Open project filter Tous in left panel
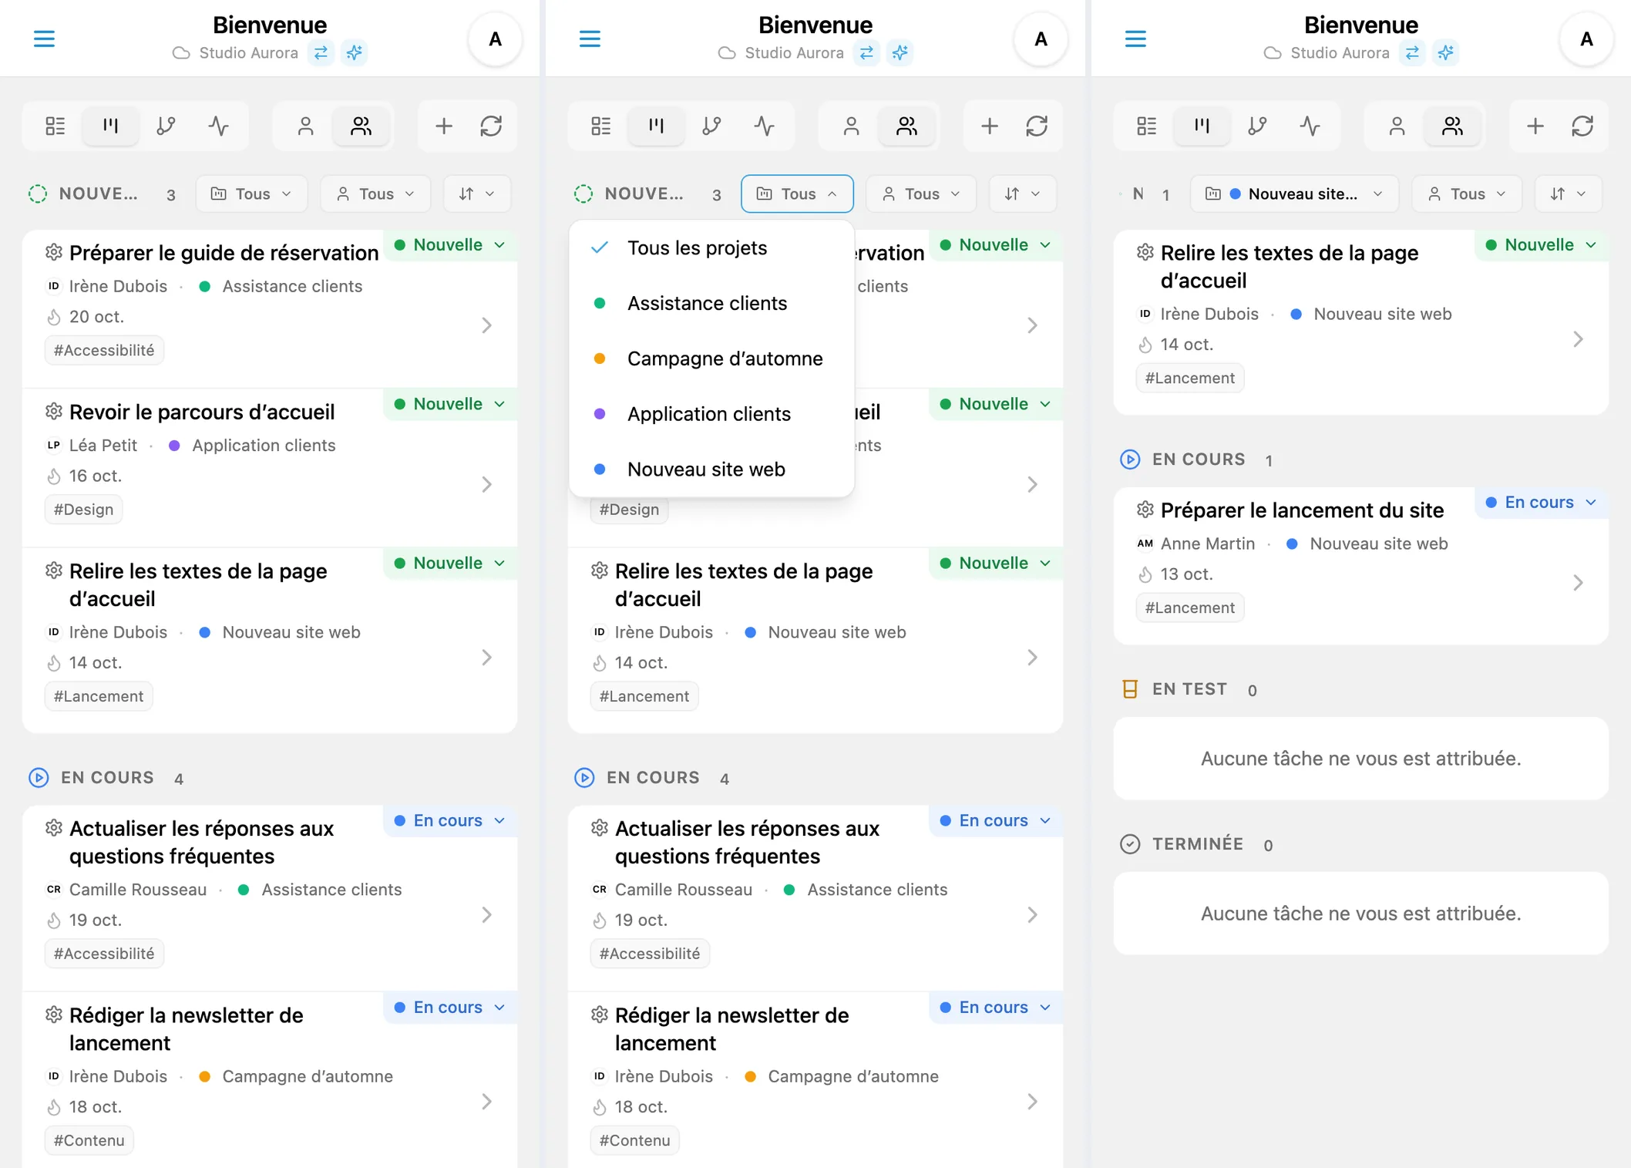The width and height of the screenshot is (1631, 1168). coord(251,194)
